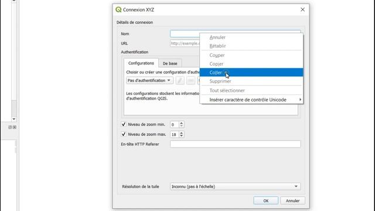
Task: Confirm the dialog with OK button
Action: pos(265,200)
